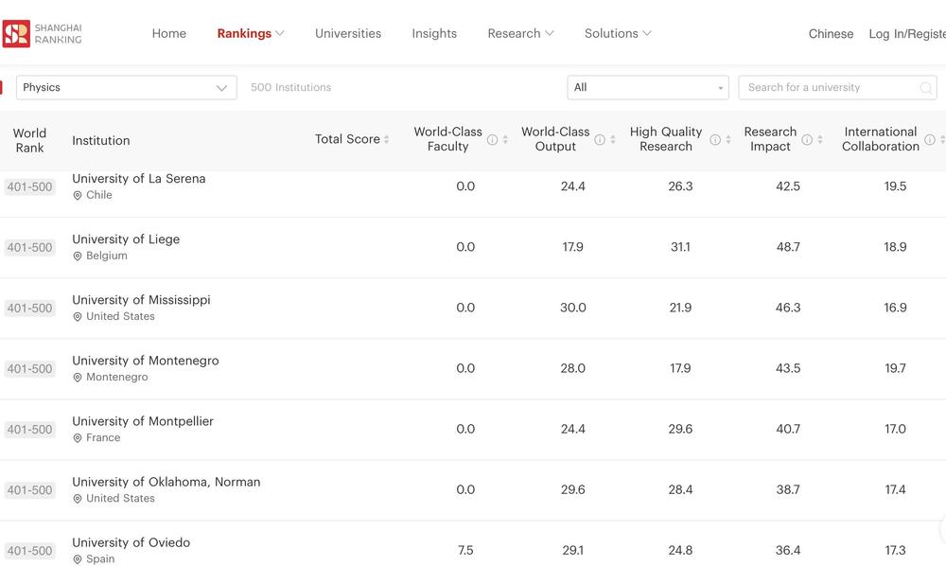Open University of Montenegro page
The height and width of the screenshot is (566, 946).
click(146, 361)
